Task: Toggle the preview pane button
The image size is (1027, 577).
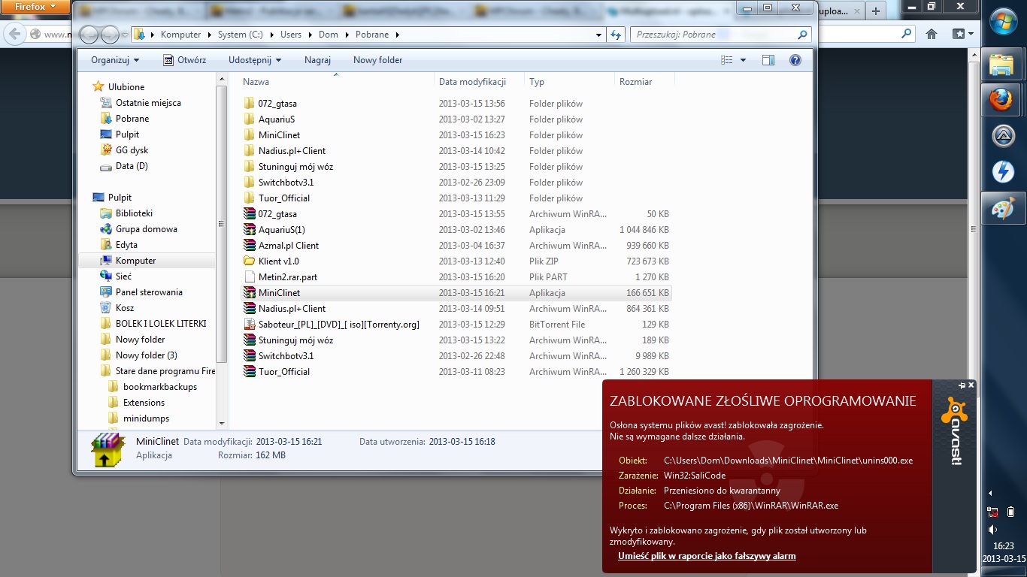Action: (768, 60)
